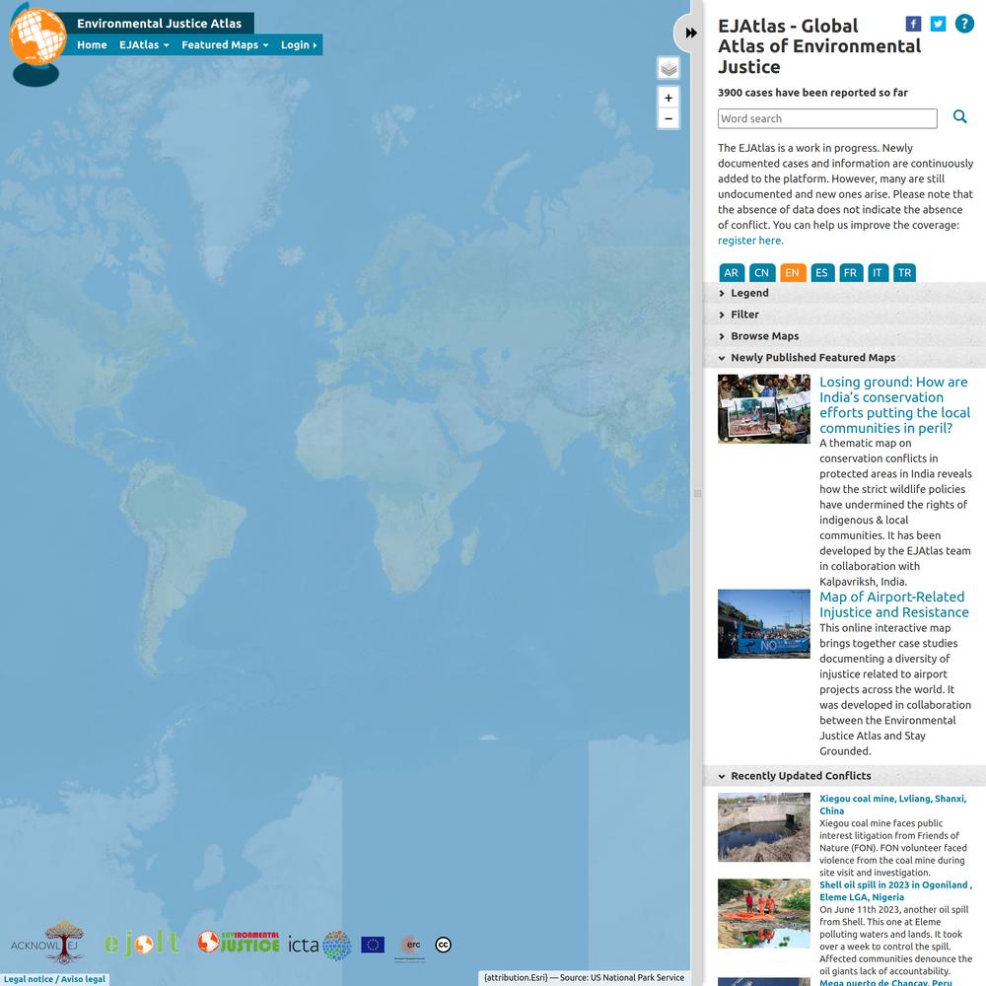Expand the Browse Maps section
This screenshot has height=986, width=986.
844,336
